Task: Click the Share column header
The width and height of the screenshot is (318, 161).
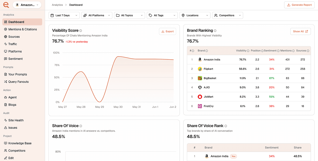Action: [298, 148]
